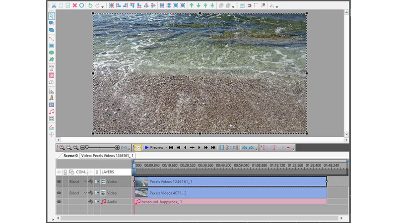Screen dimensions: 397x223
Task: Open Blend mode dropdown on second Video layer
Action: coord(85,193)
